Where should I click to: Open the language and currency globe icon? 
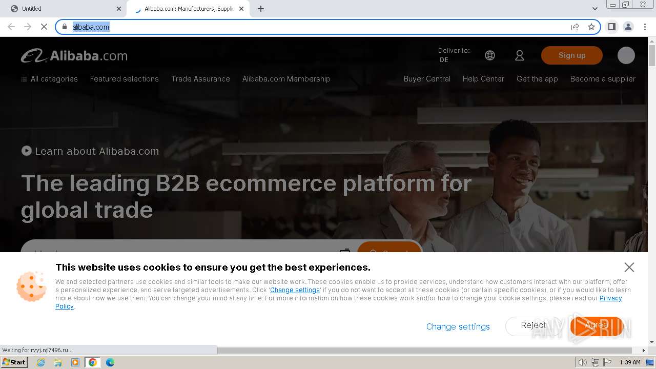tap(490, 55)
